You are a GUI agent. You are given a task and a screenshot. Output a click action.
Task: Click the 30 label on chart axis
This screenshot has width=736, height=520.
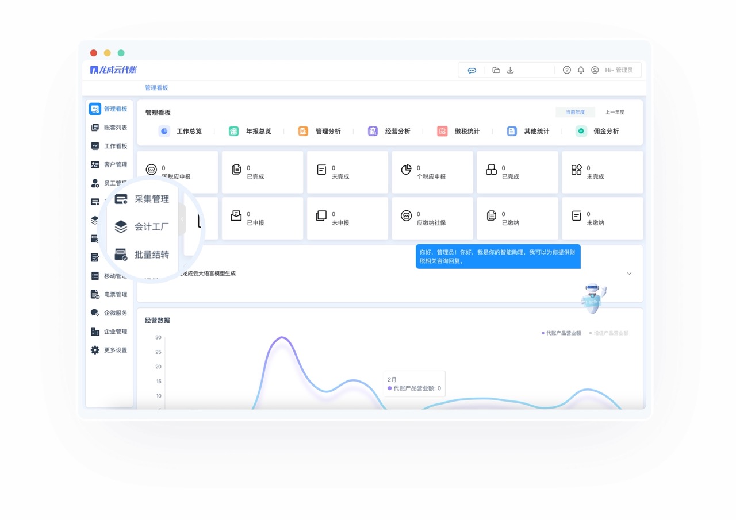point(158,337)
